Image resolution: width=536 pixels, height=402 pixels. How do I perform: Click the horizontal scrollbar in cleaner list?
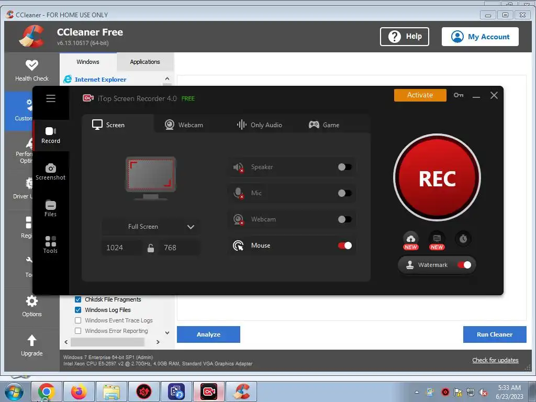point(107,342)
